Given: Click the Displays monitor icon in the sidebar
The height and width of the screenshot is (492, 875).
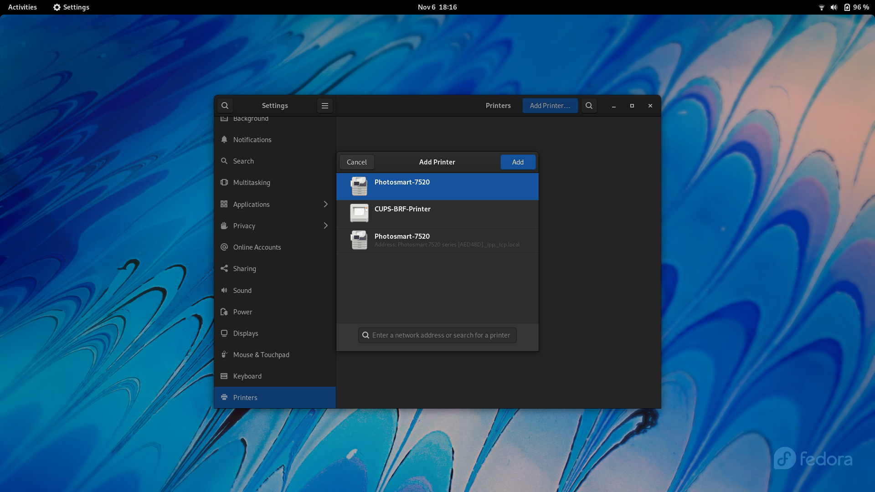Looking at the screenshot, I should tap(224, 333).
